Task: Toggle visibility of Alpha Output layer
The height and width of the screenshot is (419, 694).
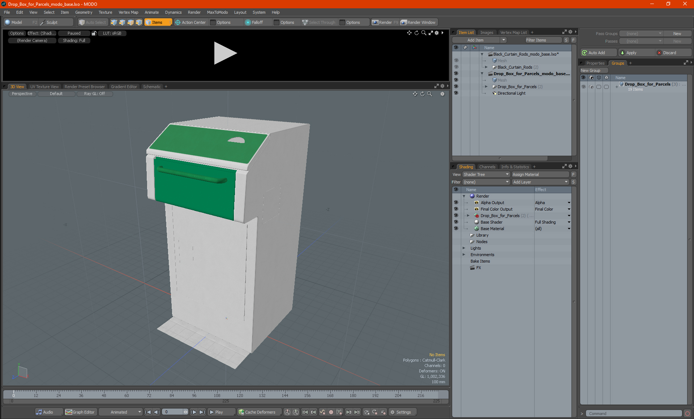Action: (x=456, y=203)
